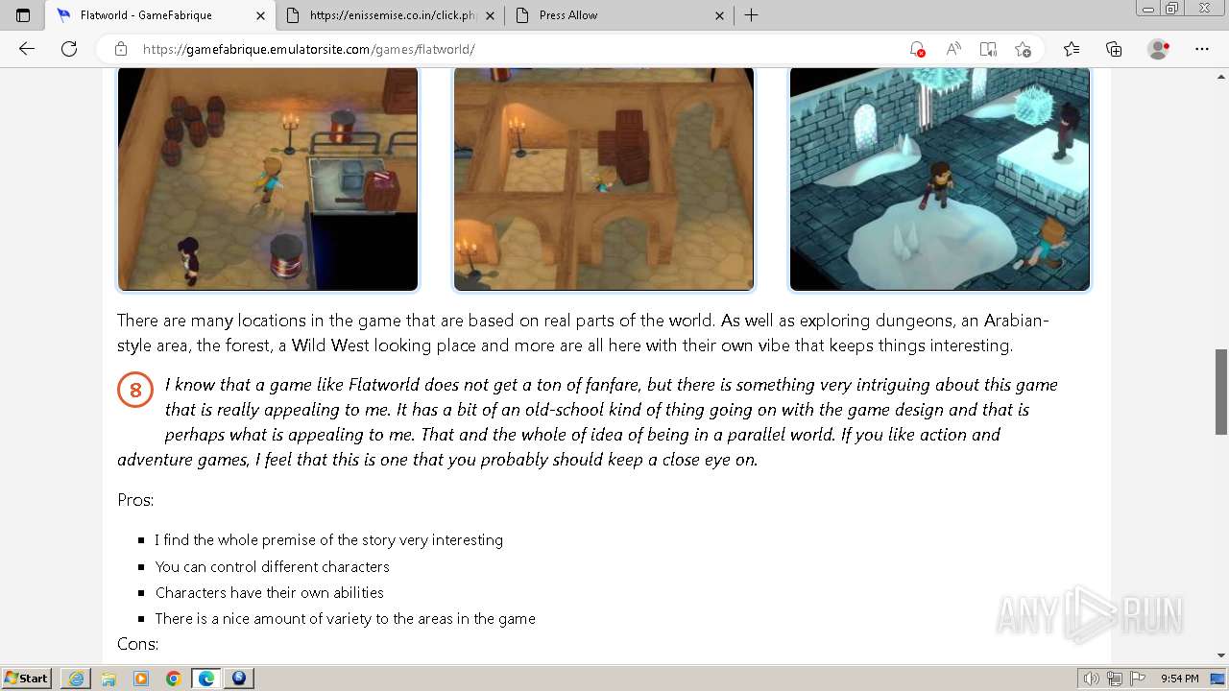Click 'Characters have their own abilities' item

(x=269, y=592)
